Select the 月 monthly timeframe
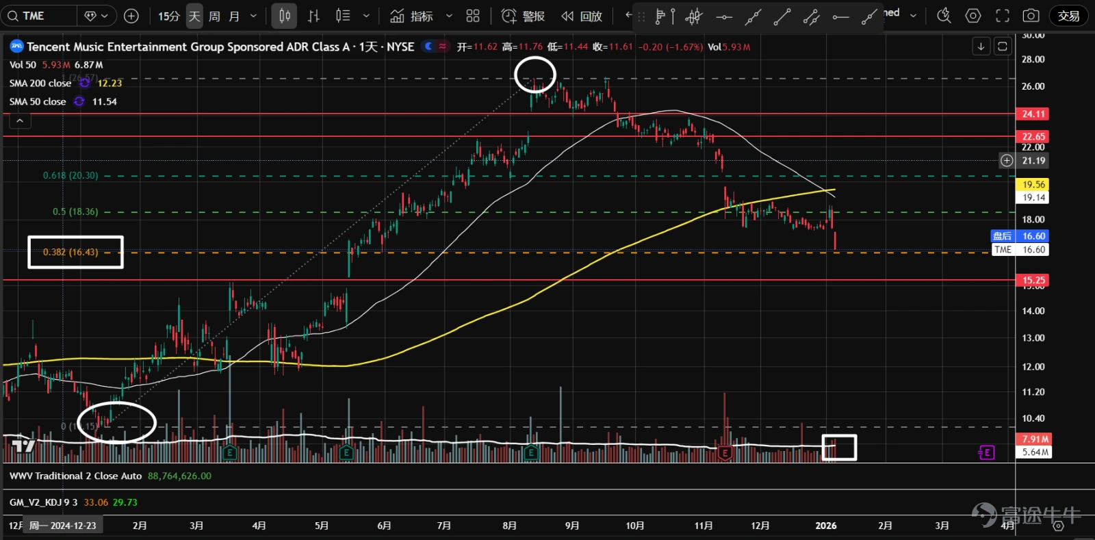This screenshot has height=540, width=1095. (x=234, y=16)
